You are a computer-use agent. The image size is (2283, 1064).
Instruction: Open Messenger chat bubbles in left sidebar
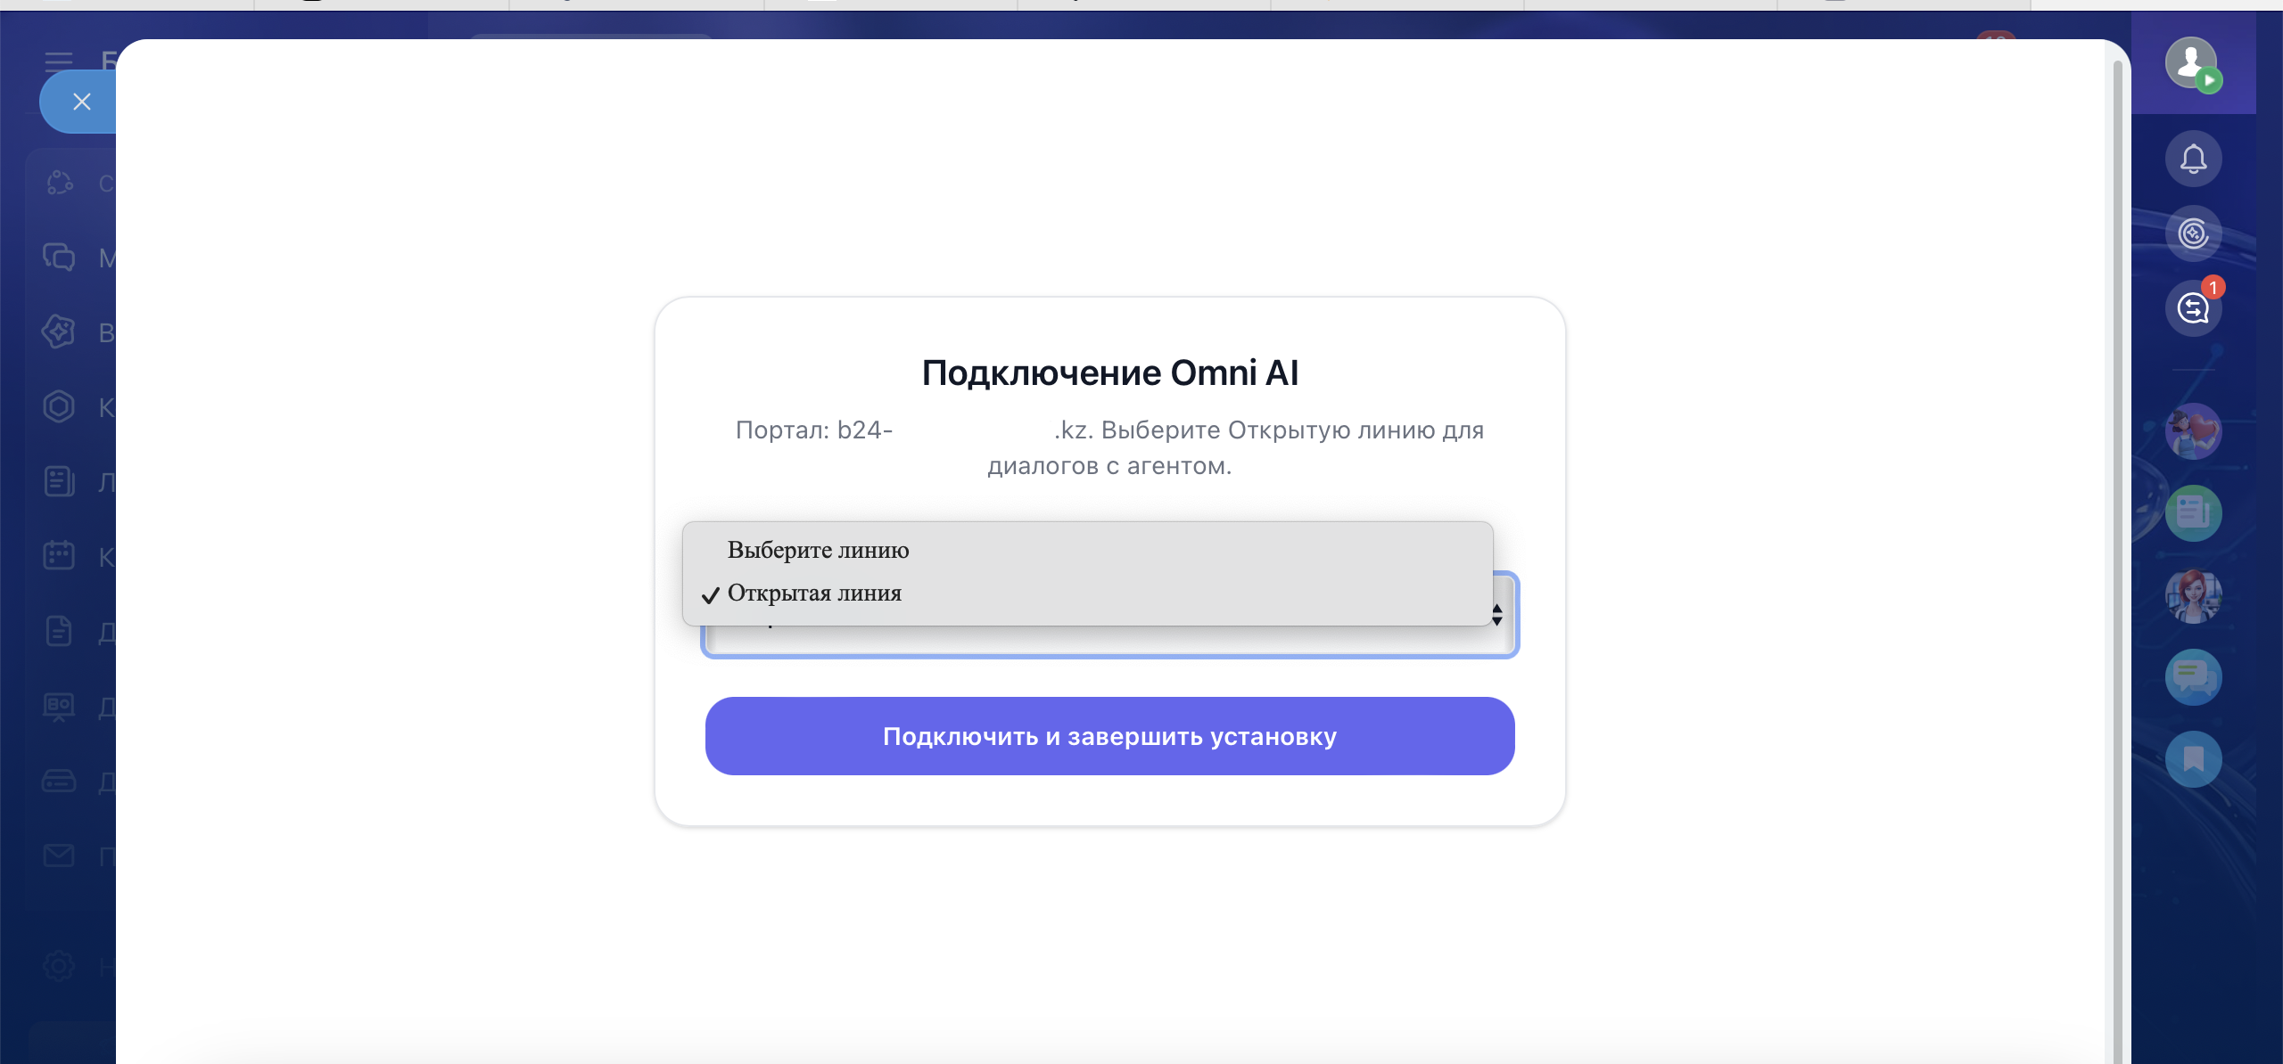(59, 258)
